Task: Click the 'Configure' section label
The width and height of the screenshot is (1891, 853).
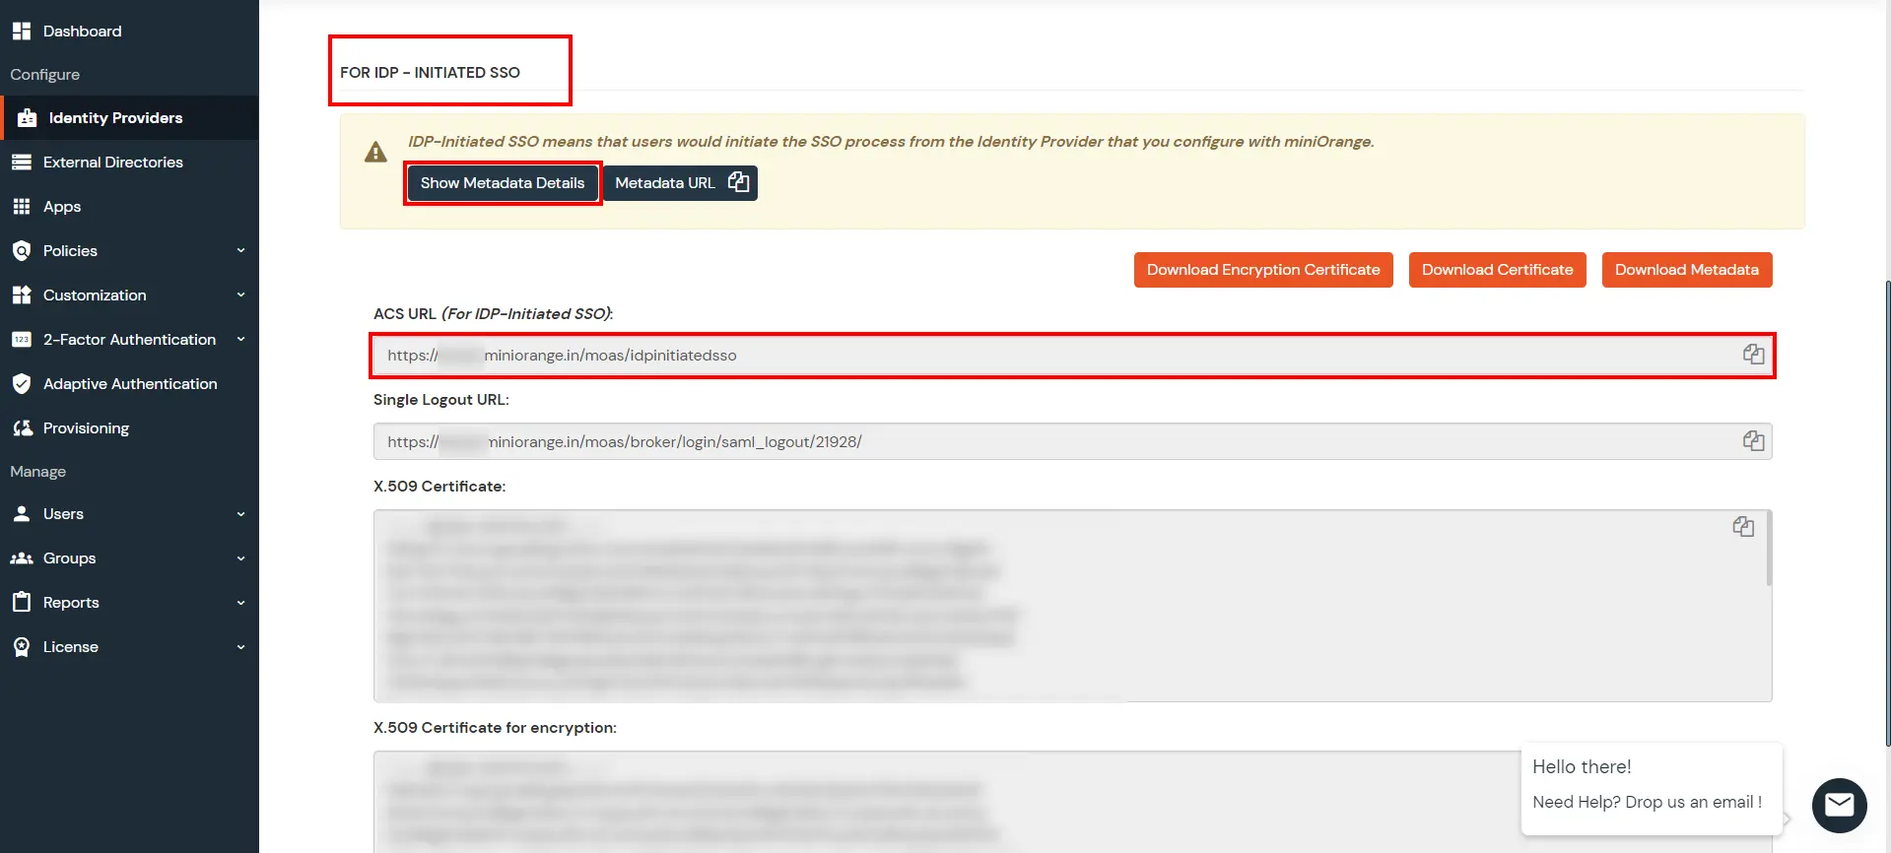Action: (45, 75)
